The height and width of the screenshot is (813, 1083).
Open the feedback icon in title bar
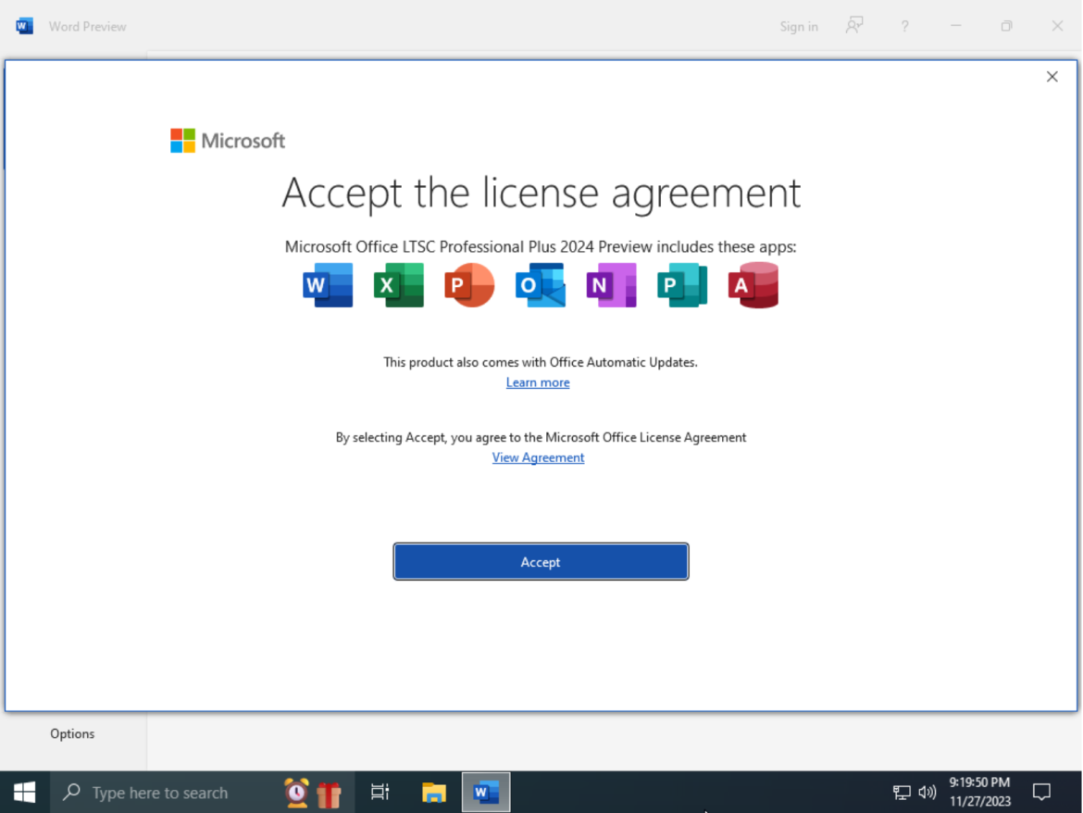click(x=854, y=26)
